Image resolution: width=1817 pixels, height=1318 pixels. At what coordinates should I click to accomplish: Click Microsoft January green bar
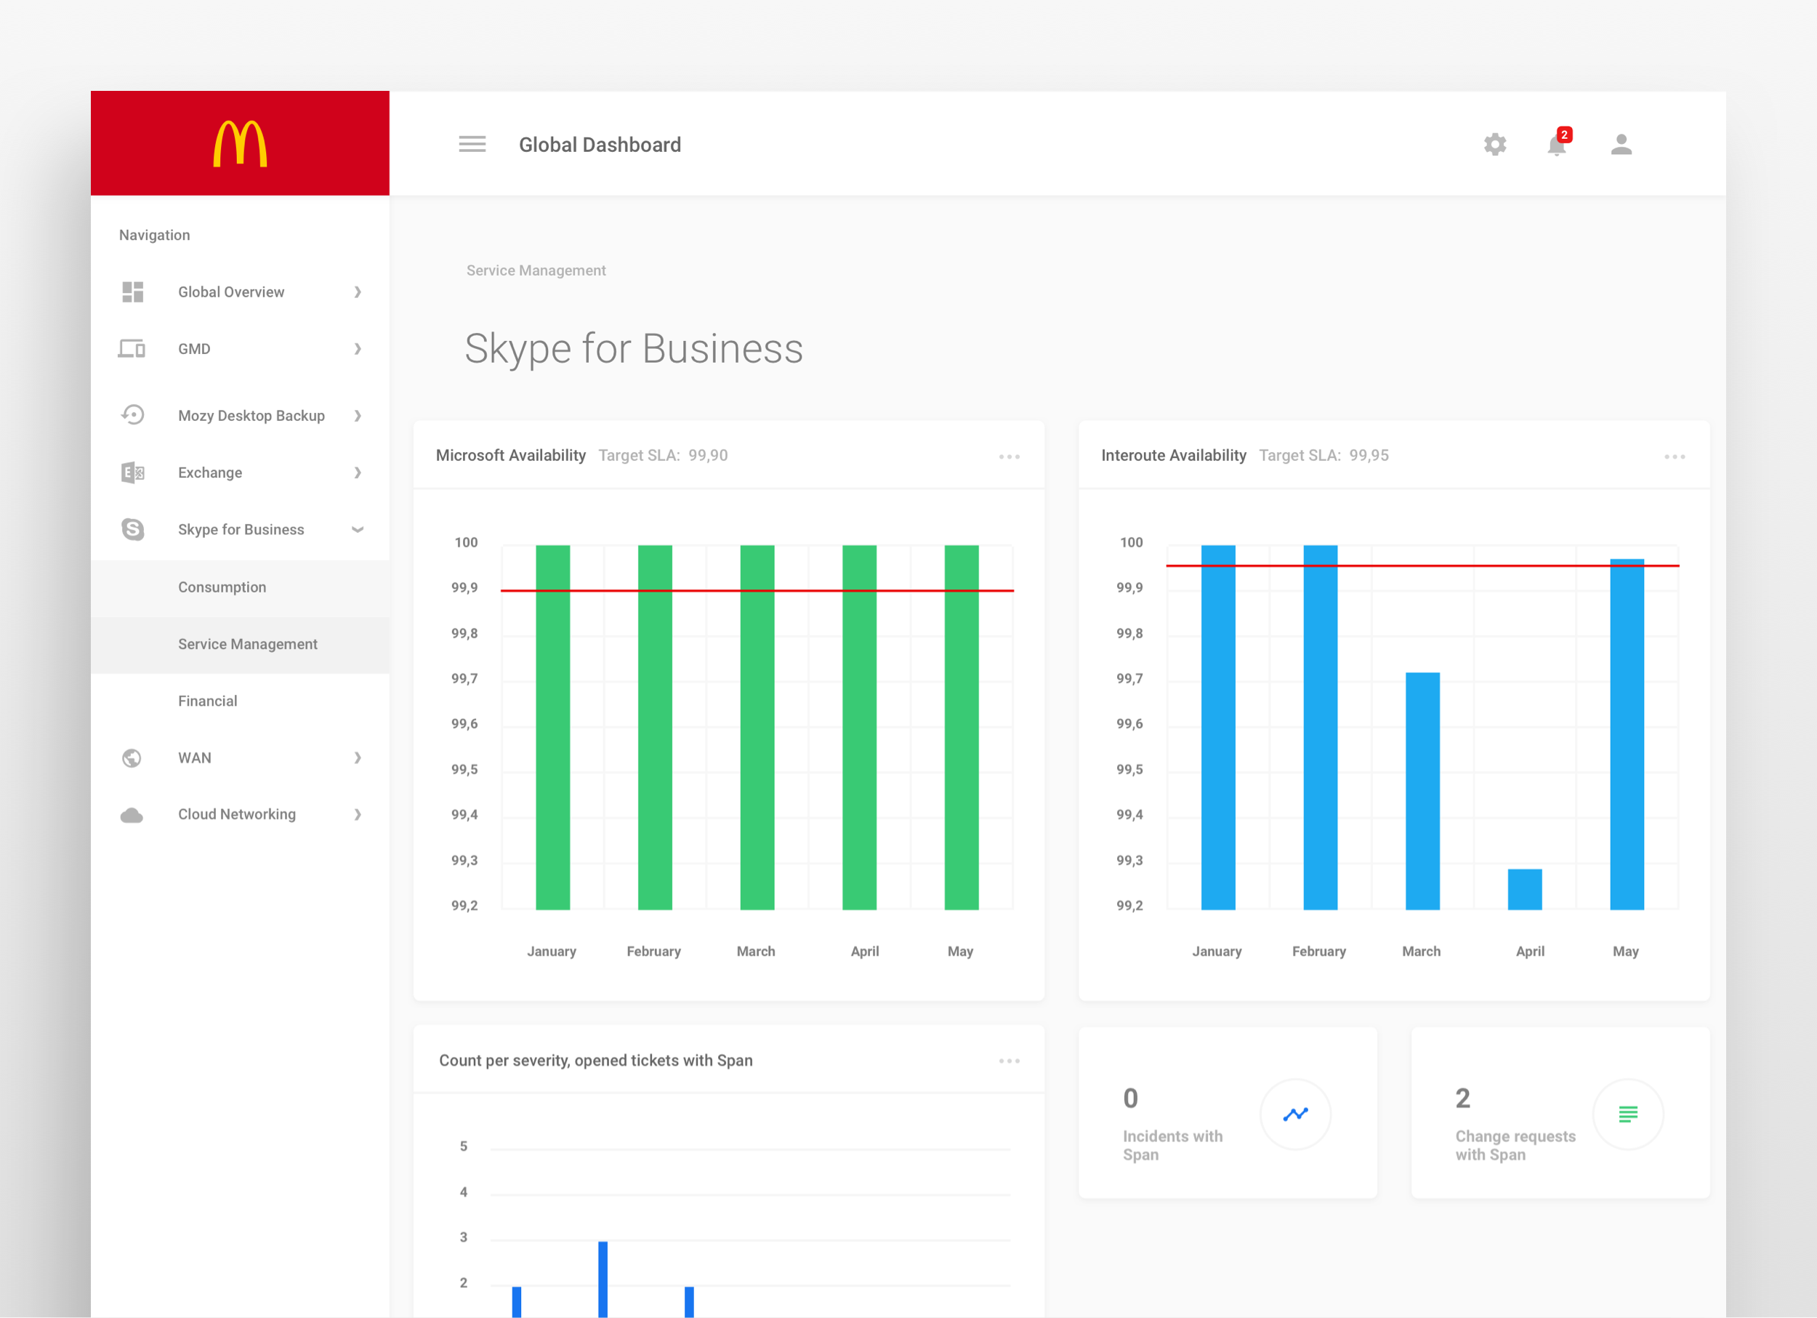coord(553,728)
